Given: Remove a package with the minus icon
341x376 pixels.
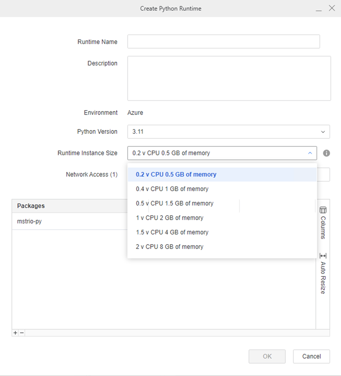Looking at the screenshot, I should (22, 333).
